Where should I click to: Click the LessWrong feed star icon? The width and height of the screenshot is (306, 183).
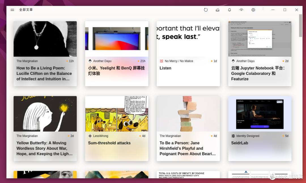click(x=90, y=136)
